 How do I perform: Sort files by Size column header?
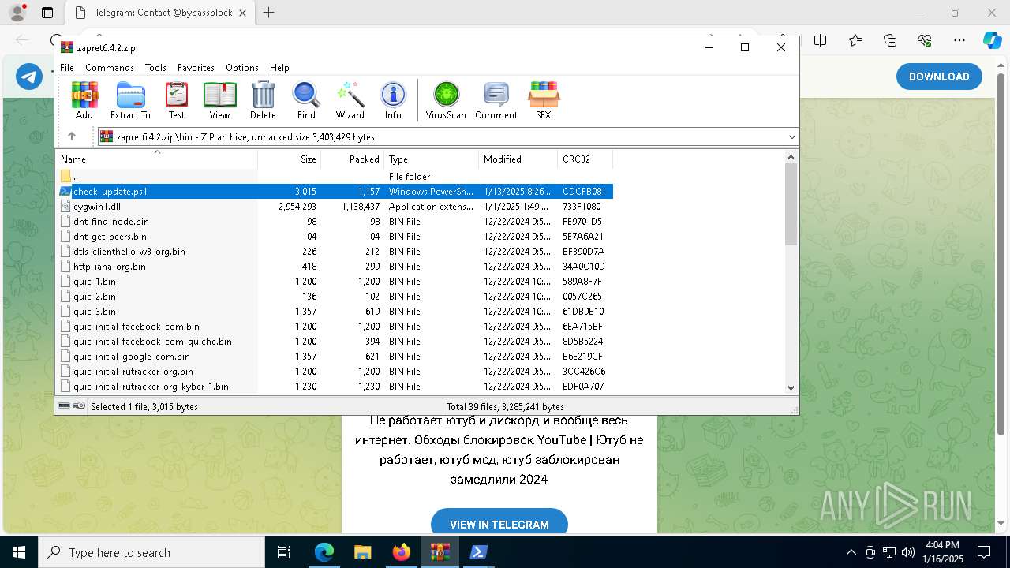coord(290,159)
